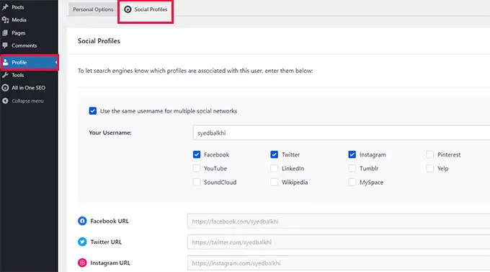Toggle same username for multiple networks
Image resolution: width=490 pixels, height=272 pixels.
pos(92,111)
